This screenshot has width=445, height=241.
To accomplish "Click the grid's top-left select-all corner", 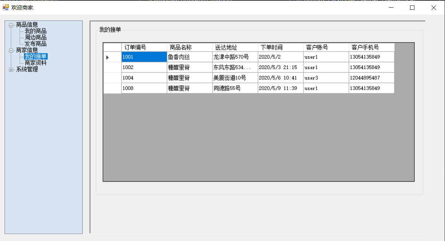I will [112, 47].
